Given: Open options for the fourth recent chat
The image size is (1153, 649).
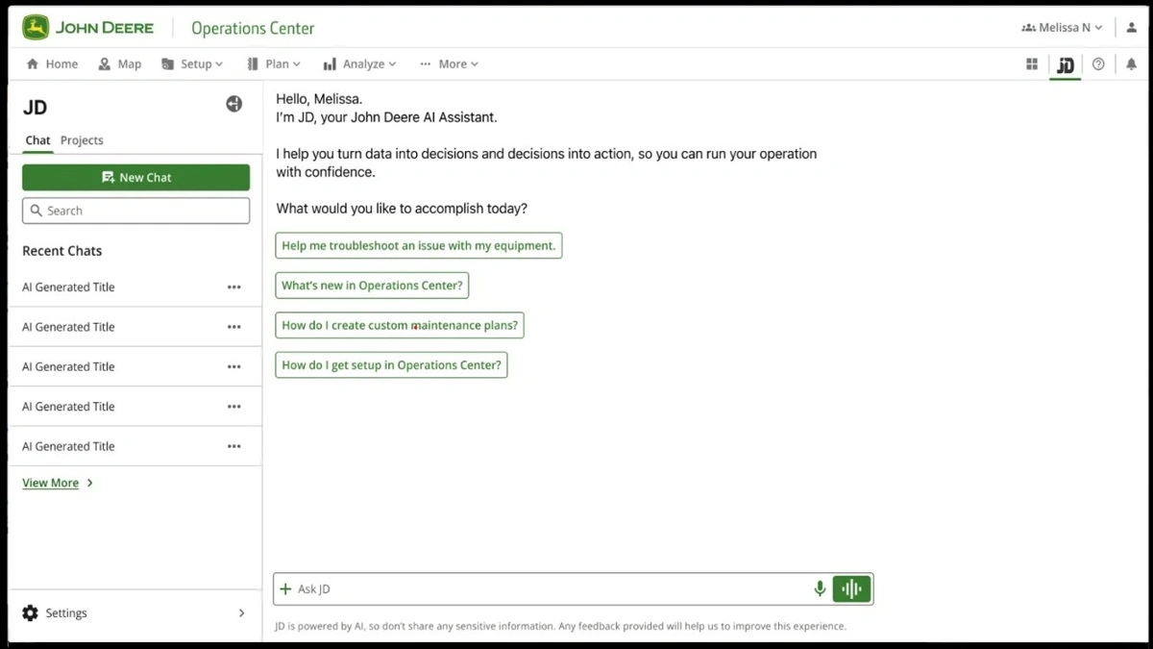Looking at the screenshot, I should click(233, 407).
